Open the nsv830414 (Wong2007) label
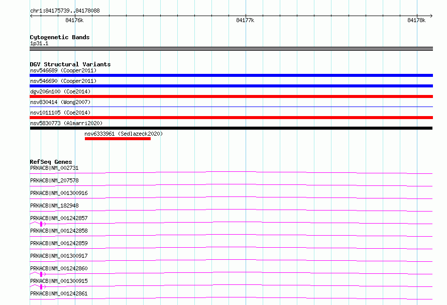 click(60, 102)
